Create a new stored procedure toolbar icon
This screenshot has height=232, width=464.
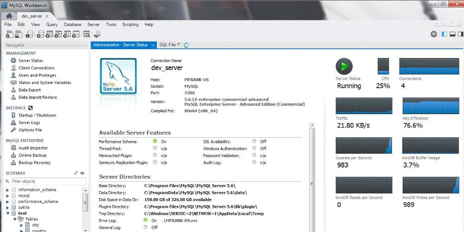67,34
